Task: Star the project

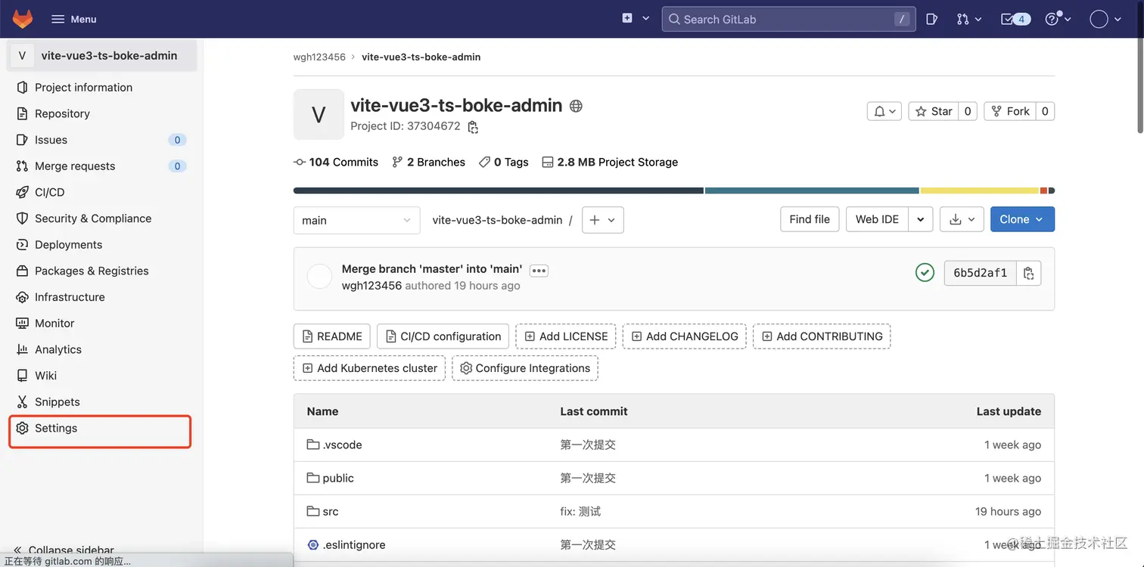Action: pos(934,111)
